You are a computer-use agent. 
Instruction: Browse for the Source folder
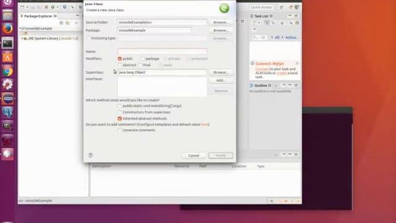(x=221, y=22)
